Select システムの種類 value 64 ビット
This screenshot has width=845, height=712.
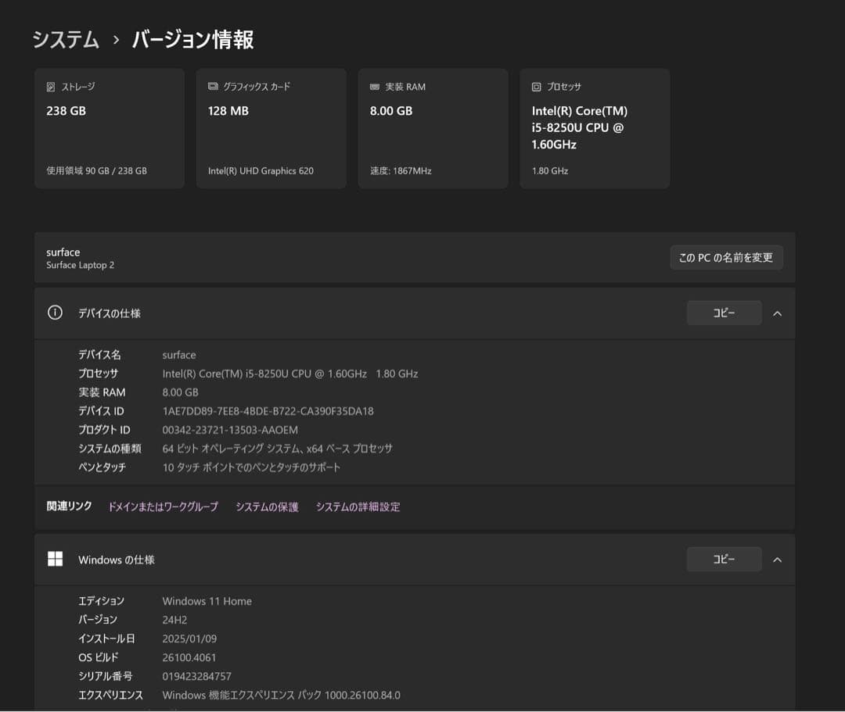(278, 449)
